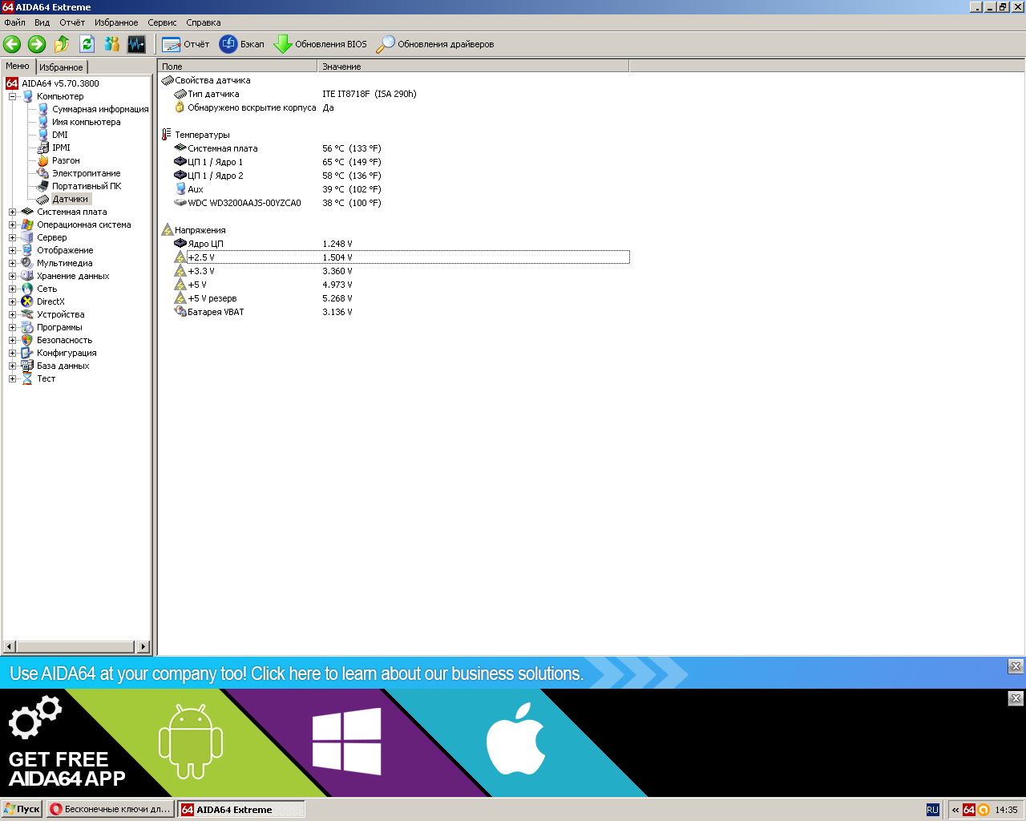Open the Избранное menu in menu bar

pos(116,22)
